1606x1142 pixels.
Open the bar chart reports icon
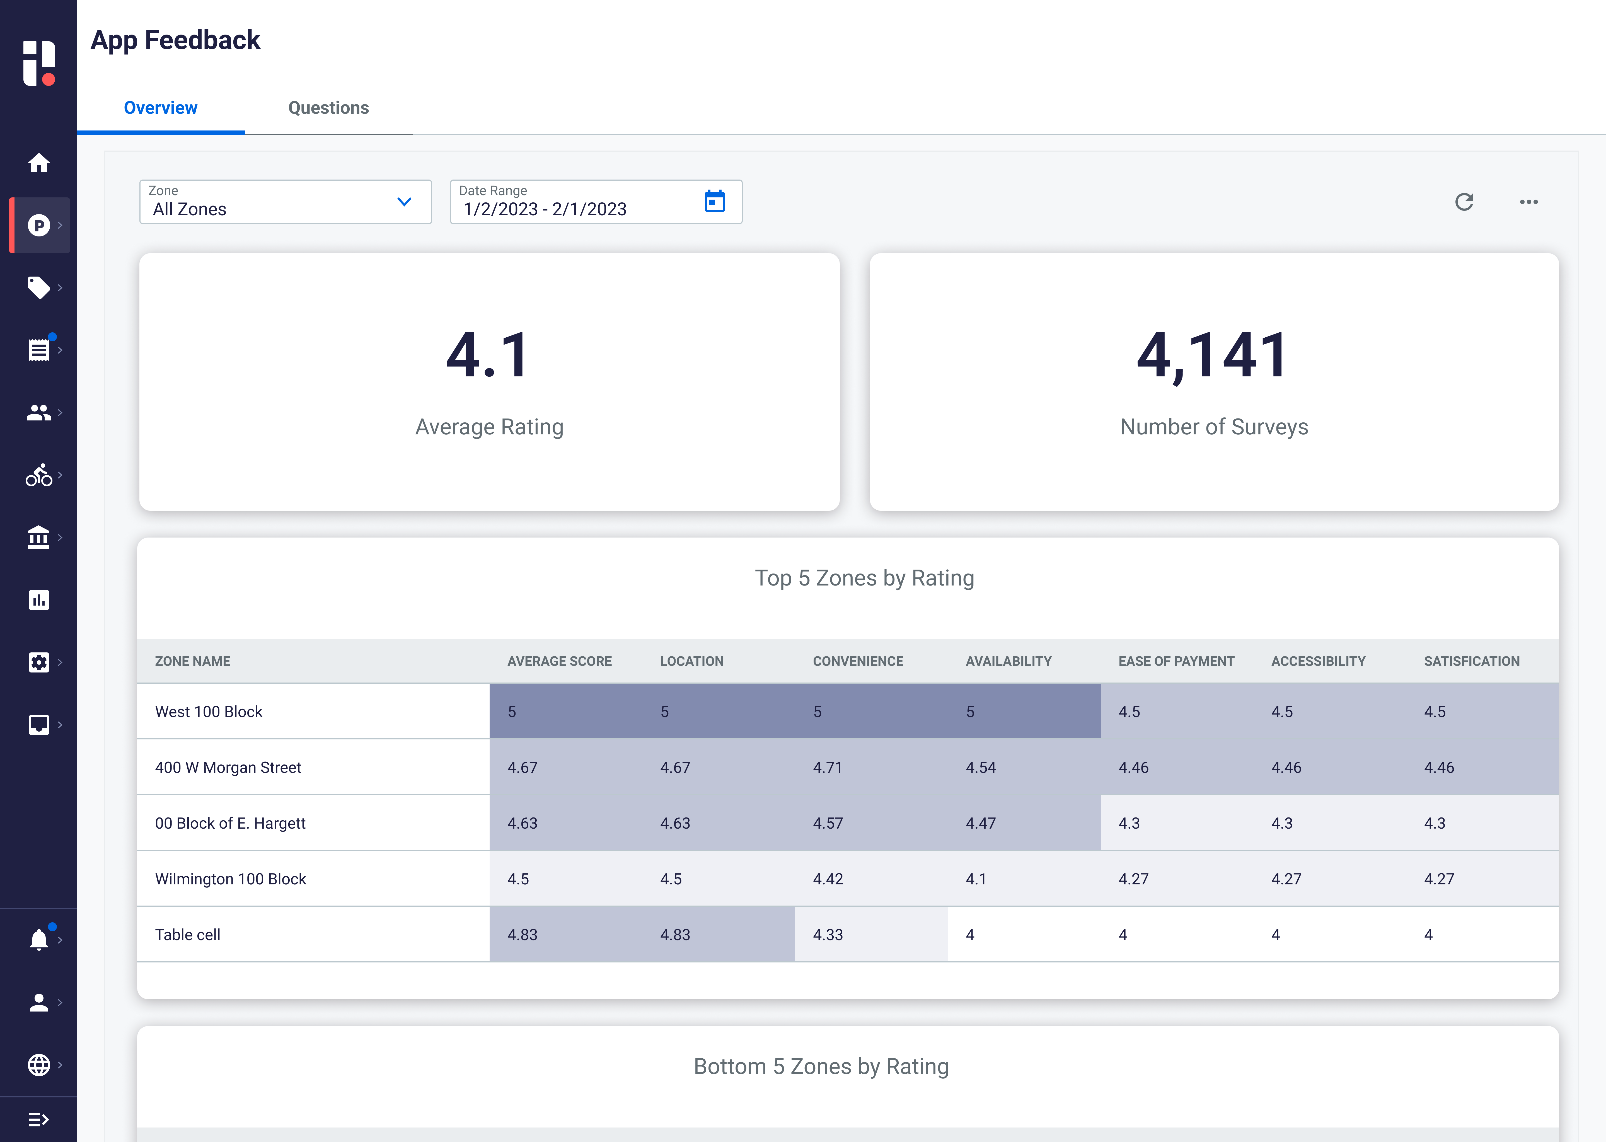point(39,600)
